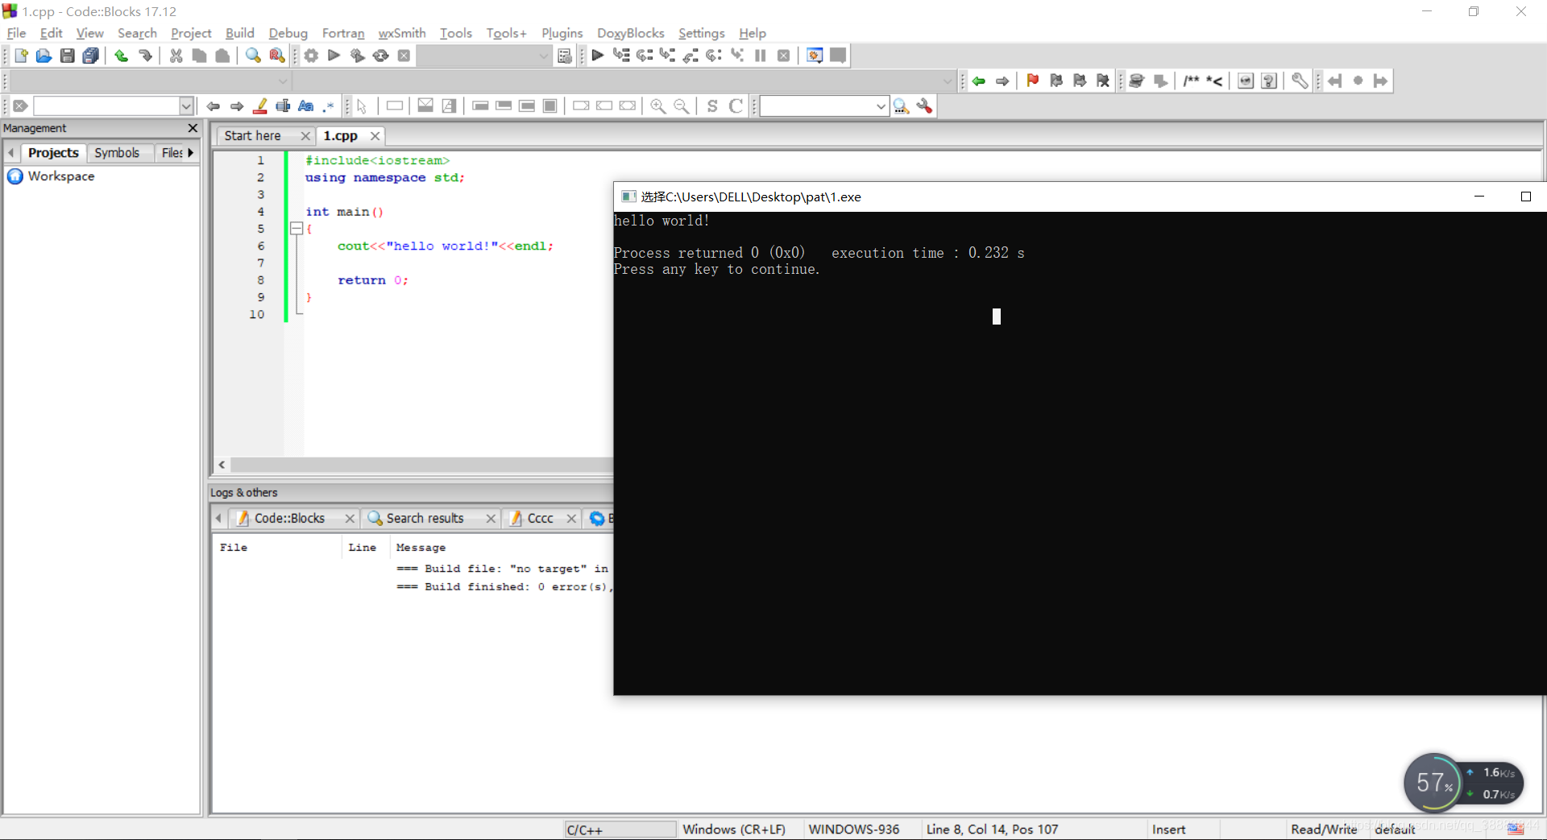Create a new file from the toolbar
This screenshot has height=840, width=1547.
click(x=21, y=56)
